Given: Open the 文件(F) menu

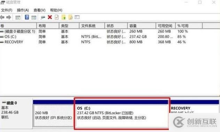Looking at the screenshot, I should (x=7, y=10).
